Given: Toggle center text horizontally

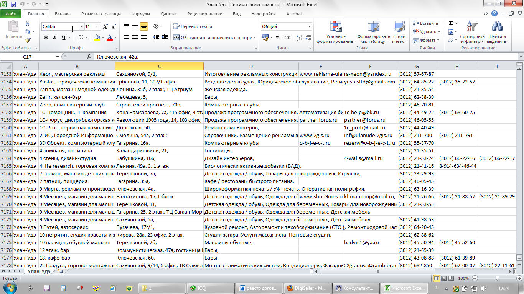Looking at the screenshot, I should (135, 38).
